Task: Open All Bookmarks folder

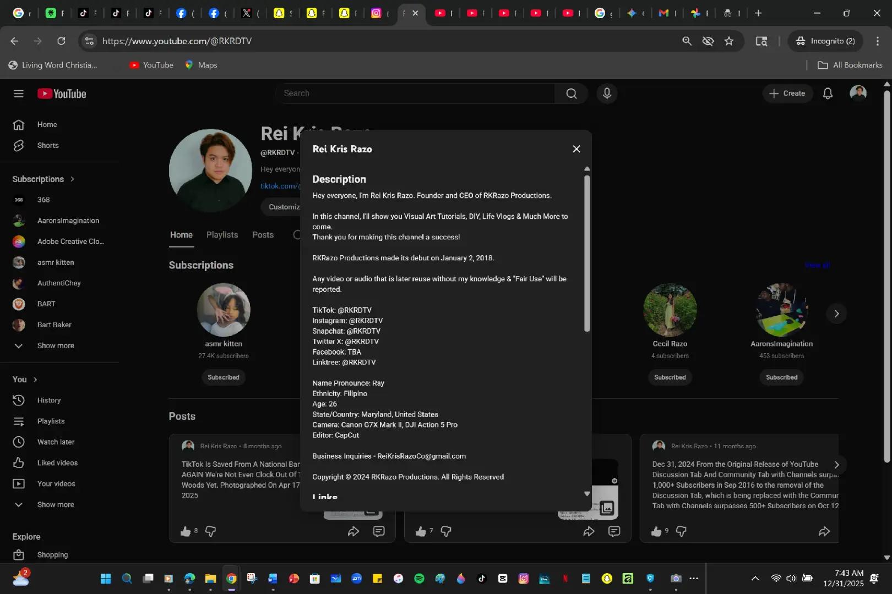Action: tap(851, 65)
